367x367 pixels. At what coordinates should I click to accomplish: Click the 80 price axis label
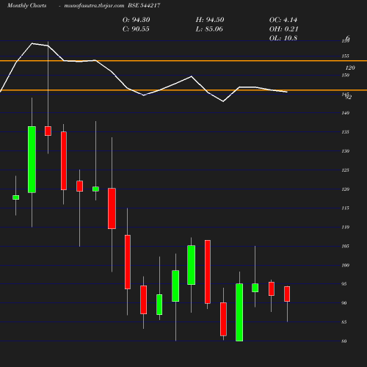click(x=344, y=341)
